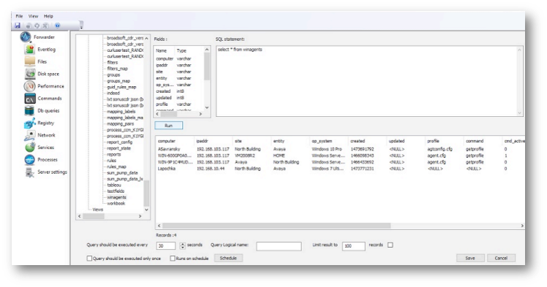This screenshot has width=547, height=287.
Task: Click the grayed printer icon in toolbar
Action: tap(29, 26)
